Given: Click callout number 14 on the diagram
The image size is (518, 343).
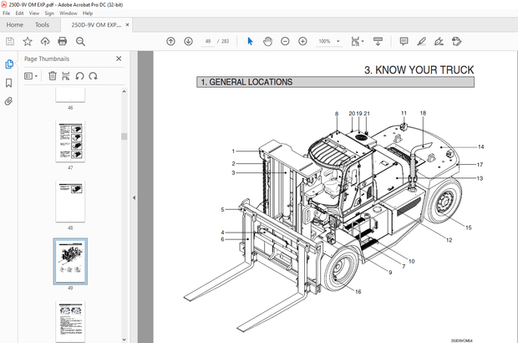Looking at the screenshot, I should [481, 147].
